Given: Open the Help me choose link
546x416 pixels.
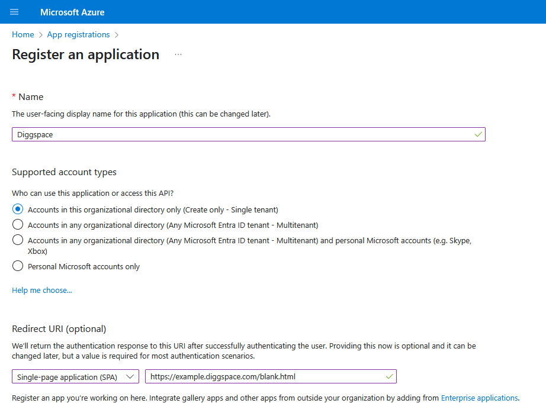Looking at the screenshot, I should [x=42, y=290].
